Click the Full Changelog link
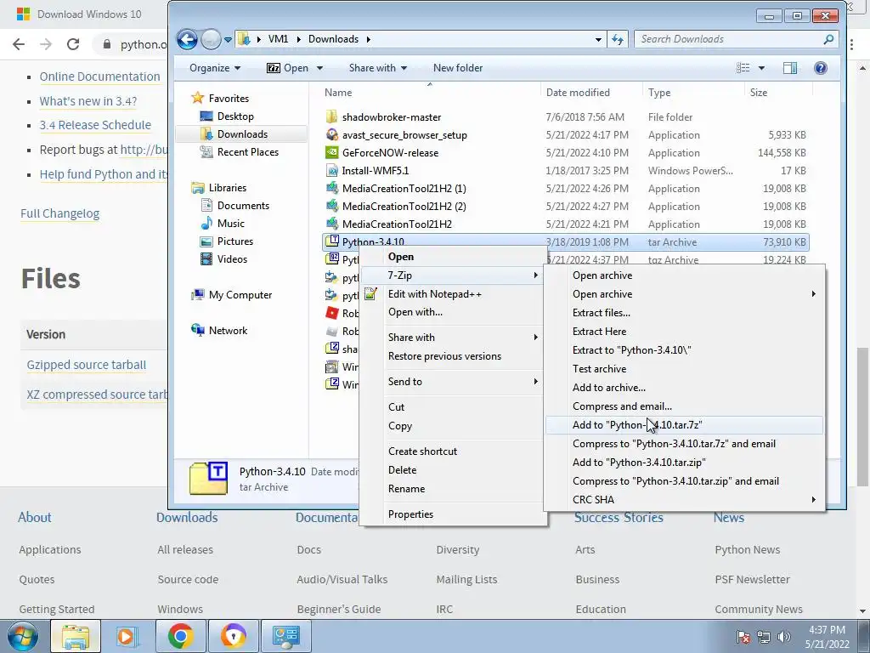This screenshot has height=653, width=870. 60,213
